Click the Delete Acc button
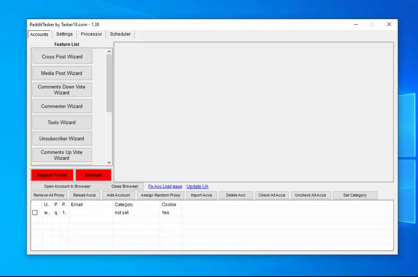 click(x=236, y=195)
